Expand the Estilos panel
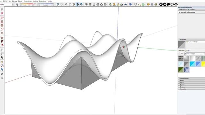The height and width of the screenshot is (115, 205). [x=179, y=80]
